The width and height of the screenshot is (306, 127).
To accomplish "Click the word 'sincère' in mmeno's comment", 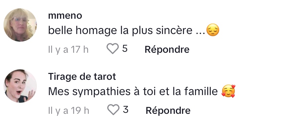I will pos(174,31).
